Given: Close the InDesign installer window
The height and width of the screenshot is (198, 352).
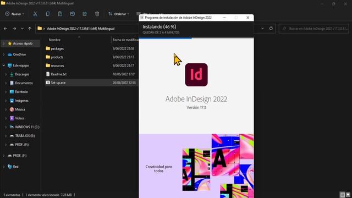Looking at the screenshot, I should coord(248,18).
